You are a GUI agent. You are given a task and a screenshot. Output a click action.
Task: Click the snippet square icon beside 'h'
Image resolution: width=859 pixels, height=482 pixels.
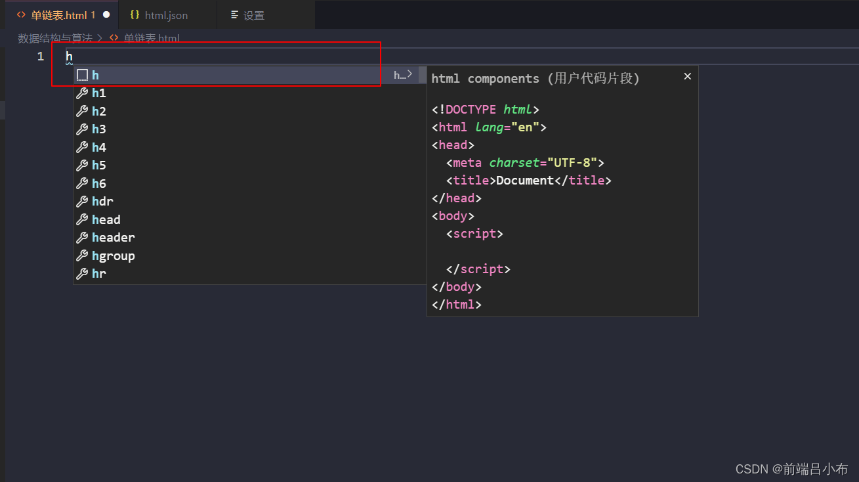pyautogui.click(x=82, y=75)
